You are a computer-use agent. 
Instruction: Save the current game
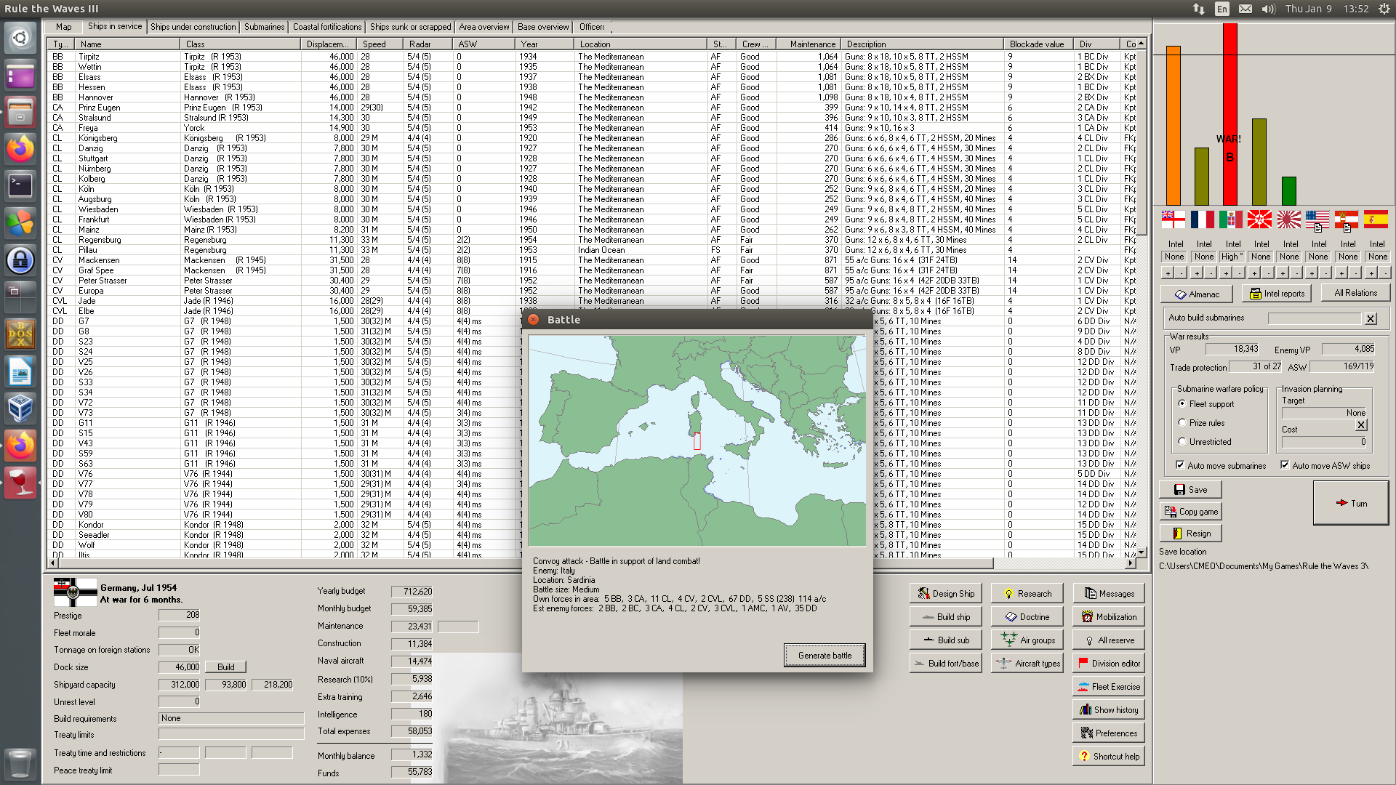[x=1190, y=490]
